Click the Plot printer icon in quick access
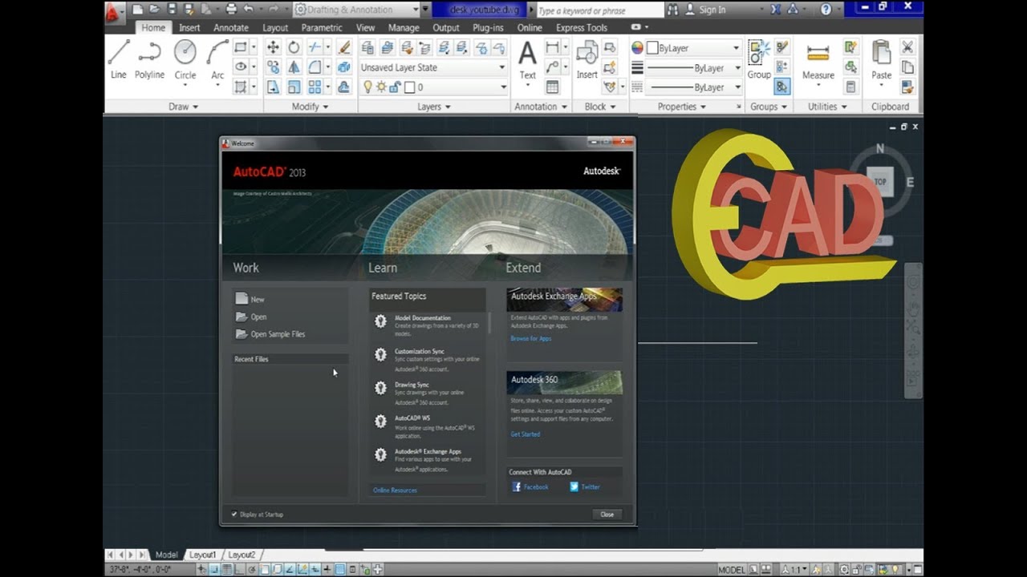 [231, 10]
